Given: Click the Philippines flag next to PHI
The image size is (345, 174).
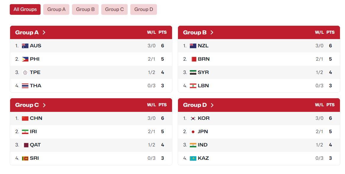Looking at the screenshot, I should (25, 59).
